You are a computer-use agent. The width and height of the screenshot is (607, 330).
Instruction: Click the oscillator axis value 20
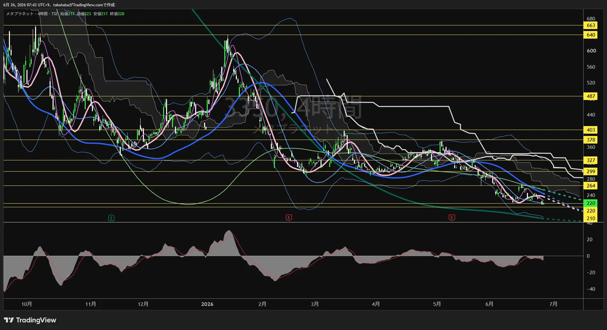point(589,240)
